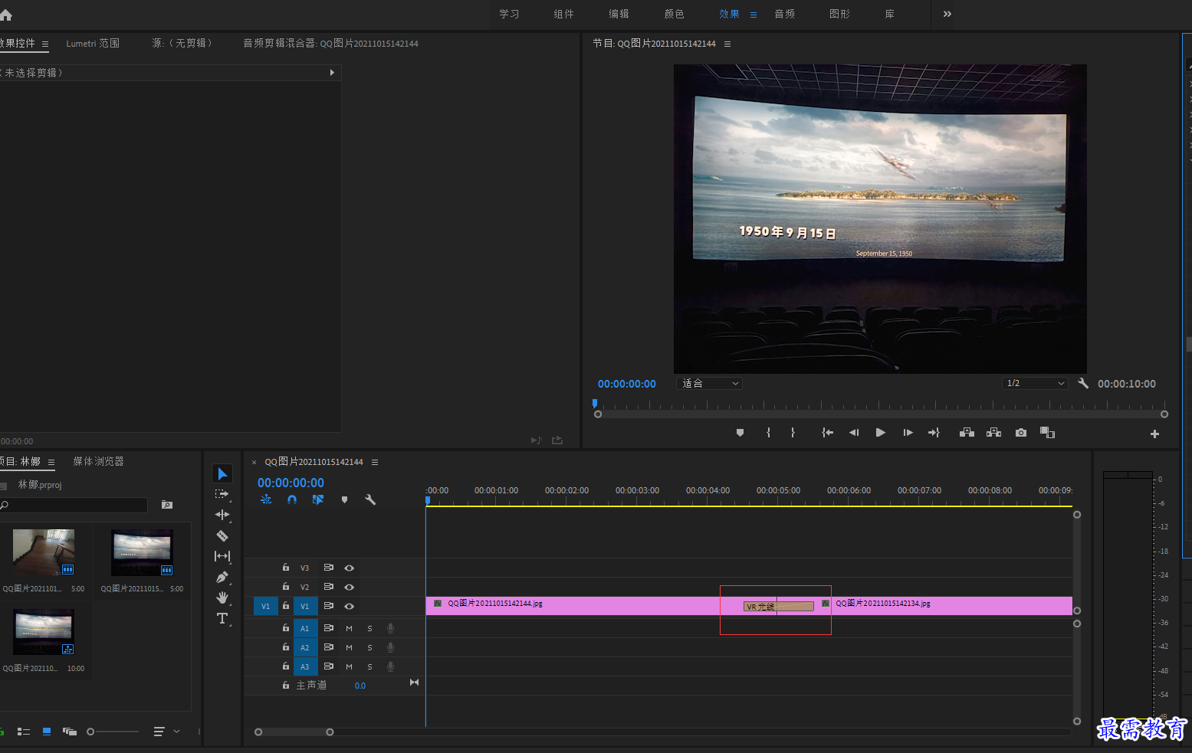Click timeline wrench settings icon
1192x753 pixels.
pos(370,499)
